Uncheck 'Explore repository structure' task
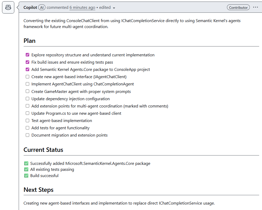Viewport: 262px width, 210px height. tap(28, 55)
